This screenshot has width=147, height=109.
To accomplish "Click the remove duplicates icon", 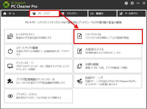I will tap(79, 66).
